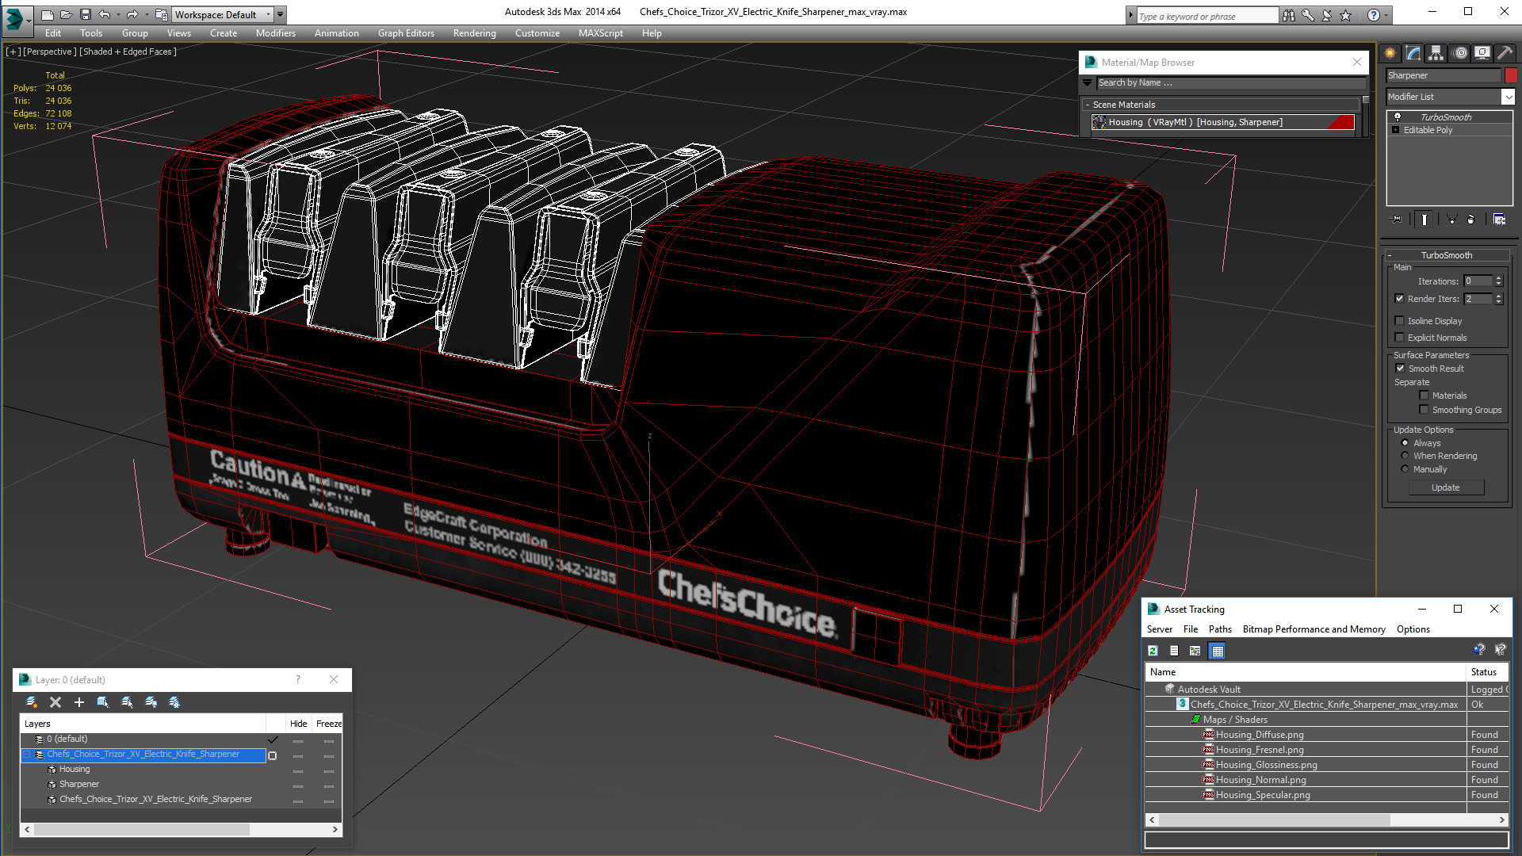Collapse the Scene Materials group
The width and height of the screenshot is (1522, 856).
[x=1088, y=105]
